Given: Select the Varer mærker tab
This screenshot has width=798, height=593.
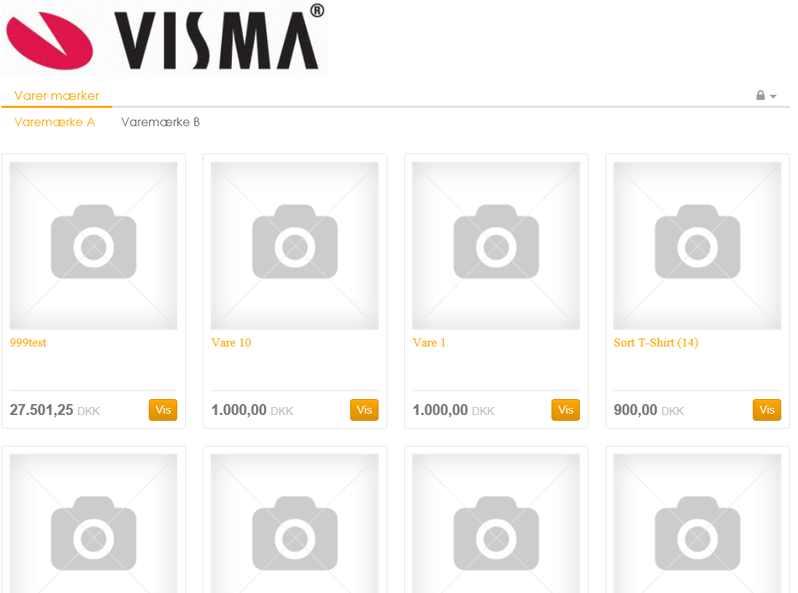Looking at the screenshot, I should click(x=56, y=96).
